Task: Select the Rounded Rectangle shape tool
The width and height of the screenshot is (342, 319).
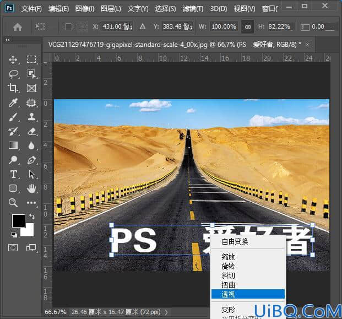Action: [13, 188]
